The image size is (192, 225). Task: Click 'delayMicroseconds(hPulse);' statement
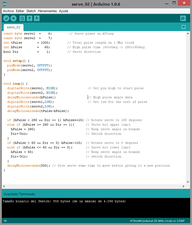coord(32,97)
